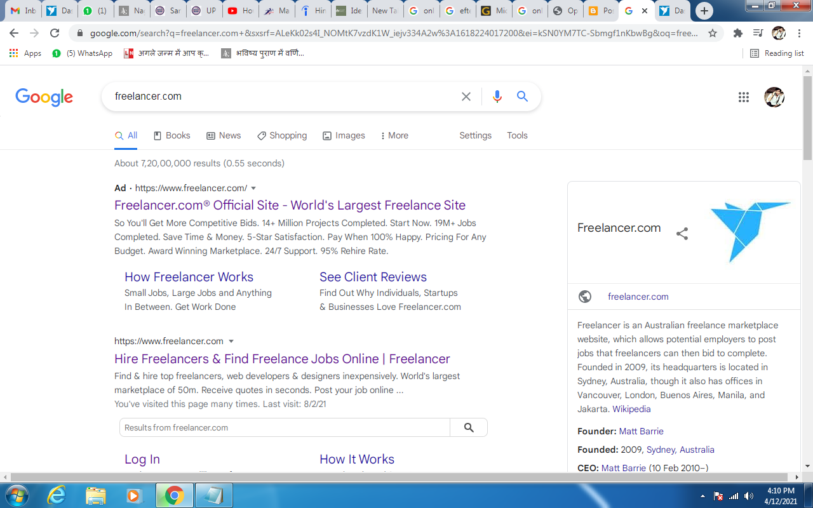The image size is (813, 508).
Task: Open Hire Freelancers & Find Freelance Jobs result
Action: point(282,359)
